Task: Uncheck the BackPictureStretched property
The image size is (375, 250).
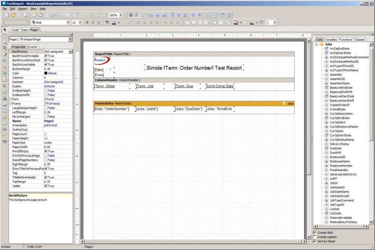Action: pos(46,60)
